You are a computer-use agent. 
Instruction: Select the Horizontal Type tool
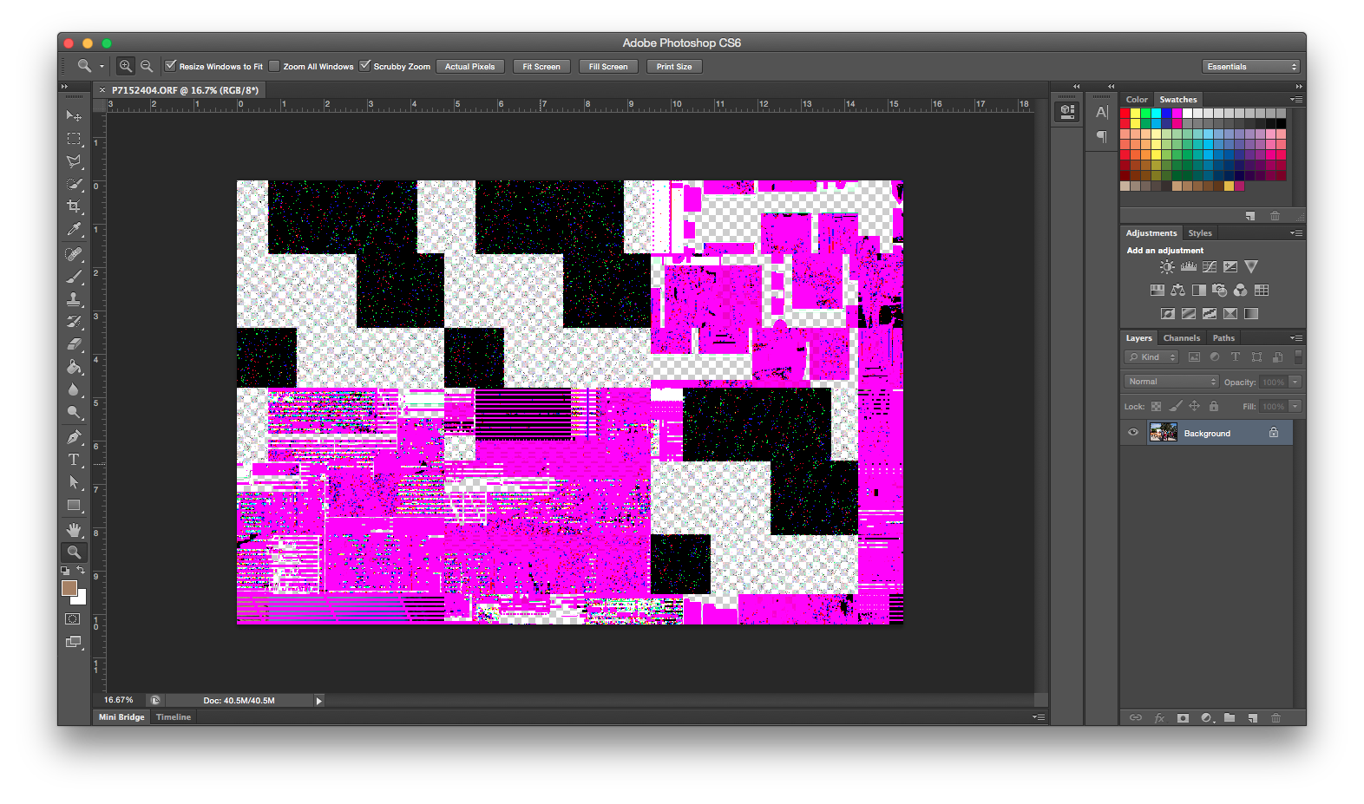74,460
